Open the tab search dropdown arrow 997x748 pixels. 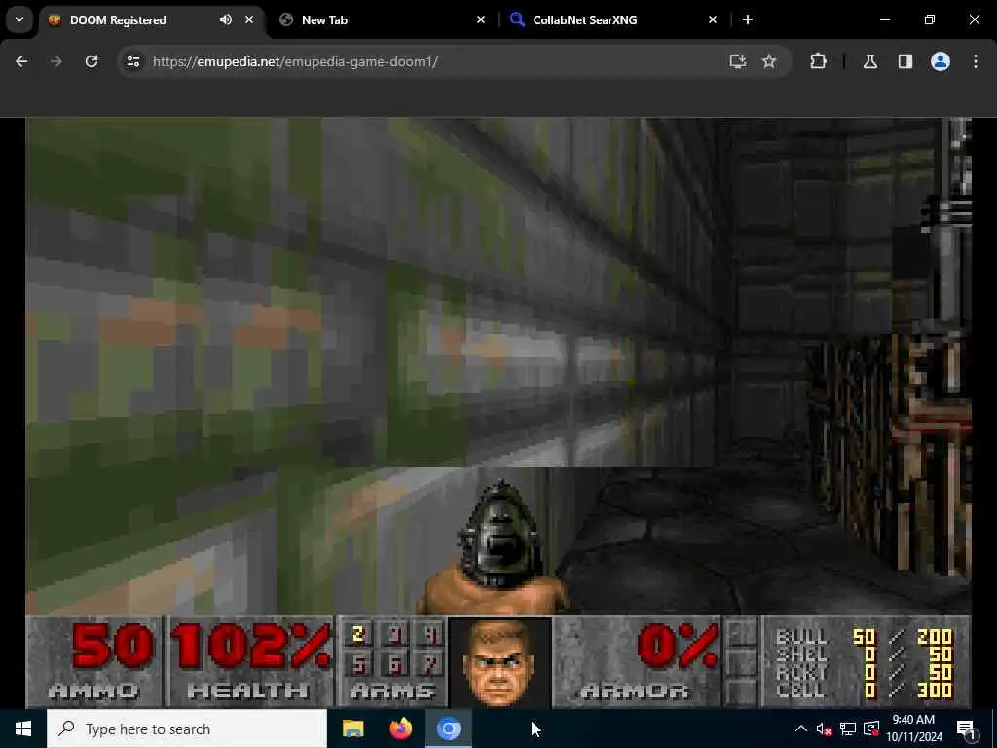[19, 19]
